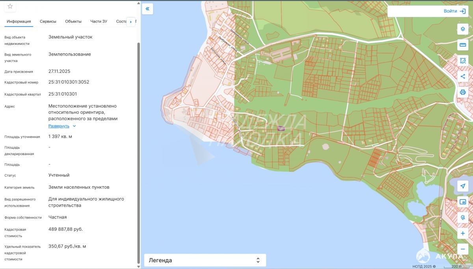Center map on my location

click(463, 186)
